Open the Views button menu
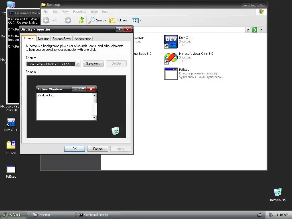This screenshot has width=292, height=219. (137, 20)
